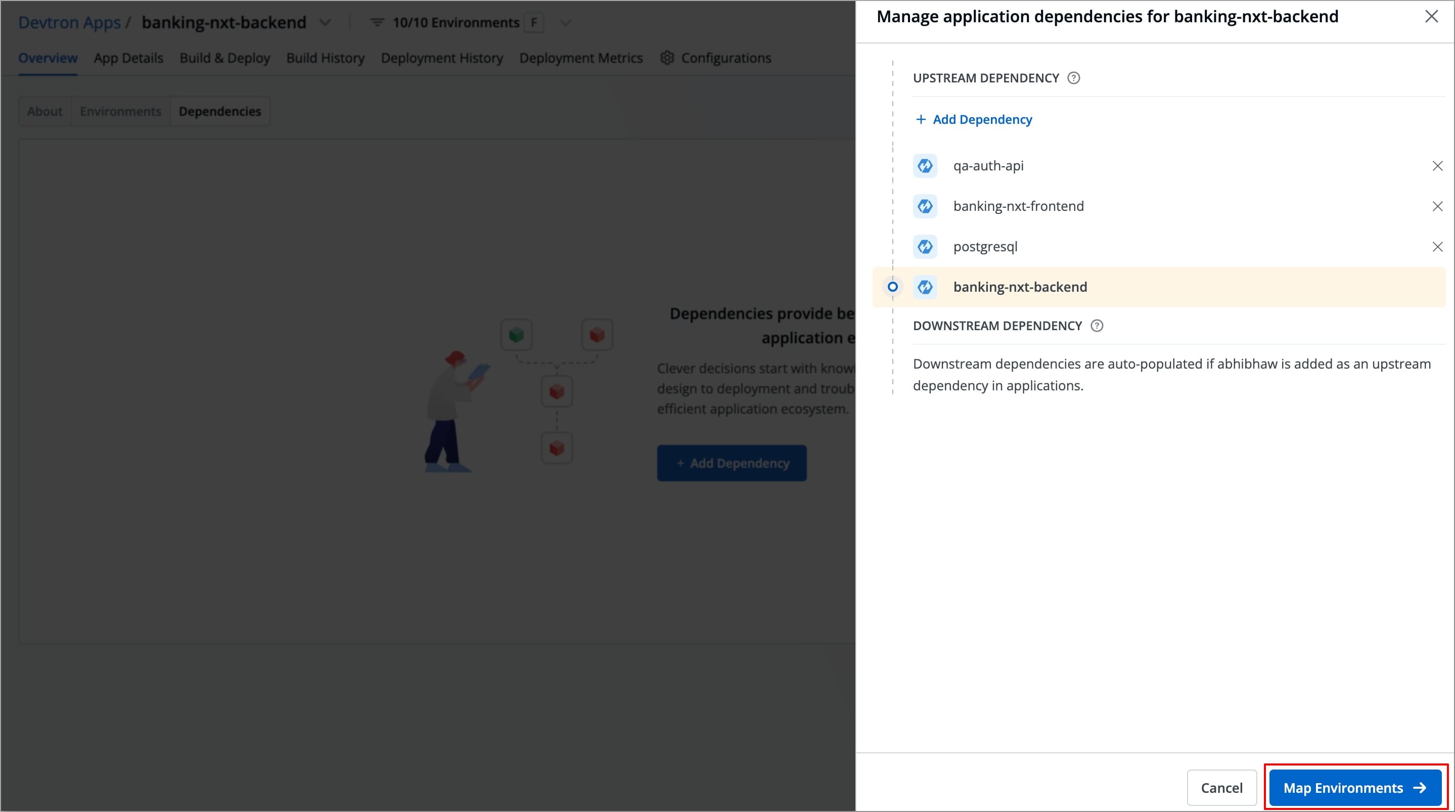Select the Dependencies sub-tab
The height and width of the screenshot is (812, 1455).
click(x=220, y=111)
